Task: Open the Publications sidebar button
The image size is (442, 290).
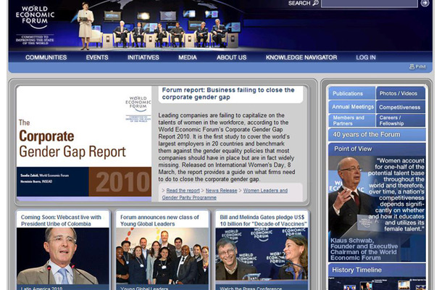Action: [x=351, y=94]
